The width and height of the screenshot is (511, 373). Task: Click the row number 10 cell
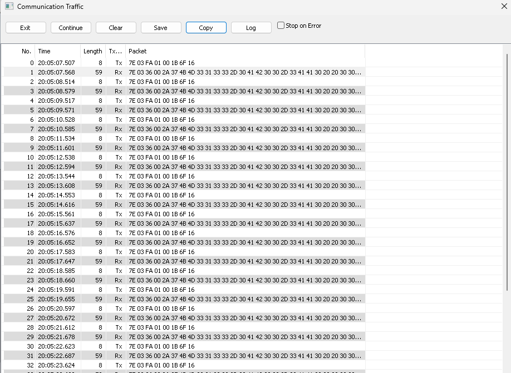click(x=30, y=157)
